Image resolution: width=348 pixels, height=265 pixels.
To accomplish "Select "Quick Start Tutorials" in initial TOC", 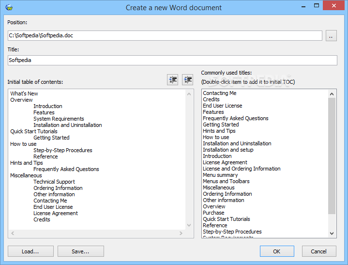I will point(34,131).
